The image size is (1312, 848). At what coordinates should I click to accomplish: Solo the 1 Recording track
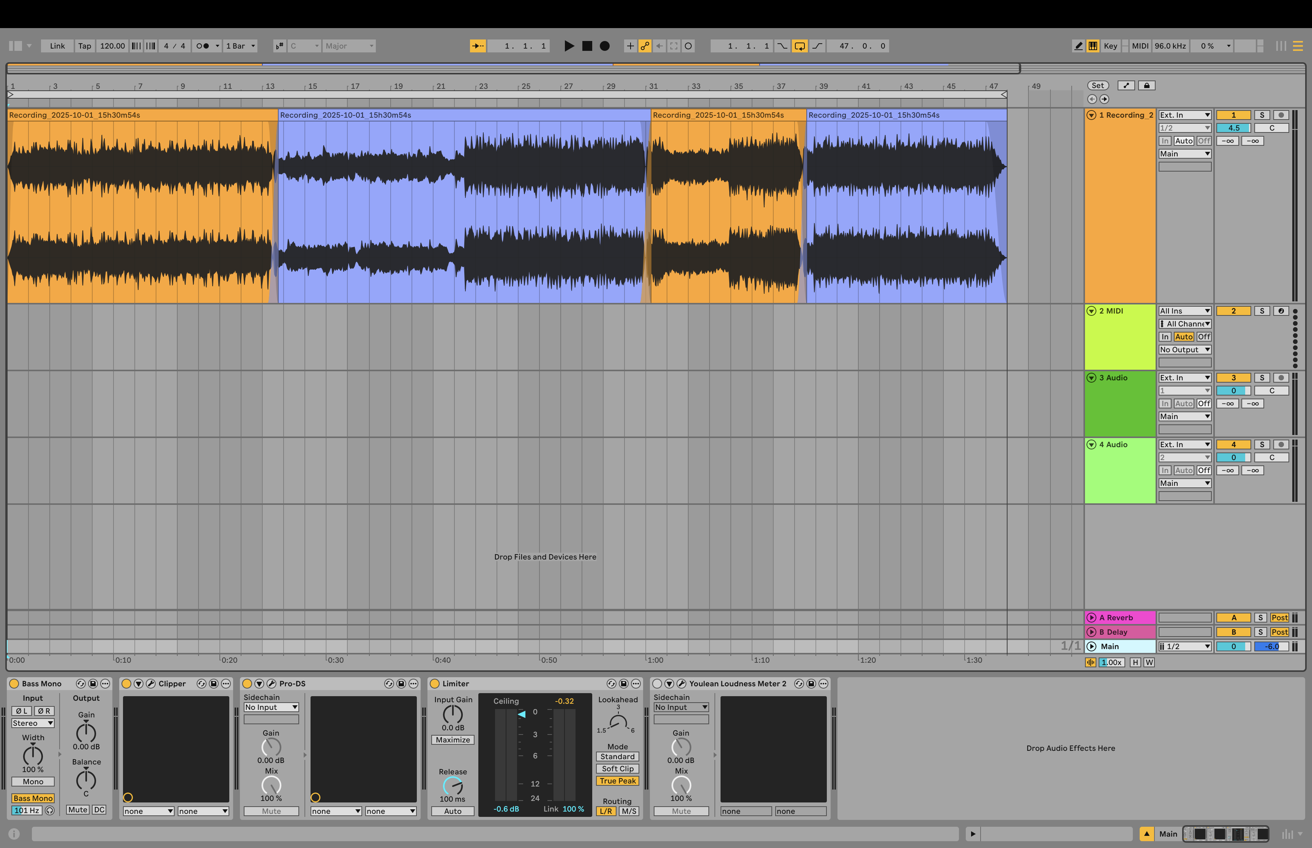[x=1262, y=115]
